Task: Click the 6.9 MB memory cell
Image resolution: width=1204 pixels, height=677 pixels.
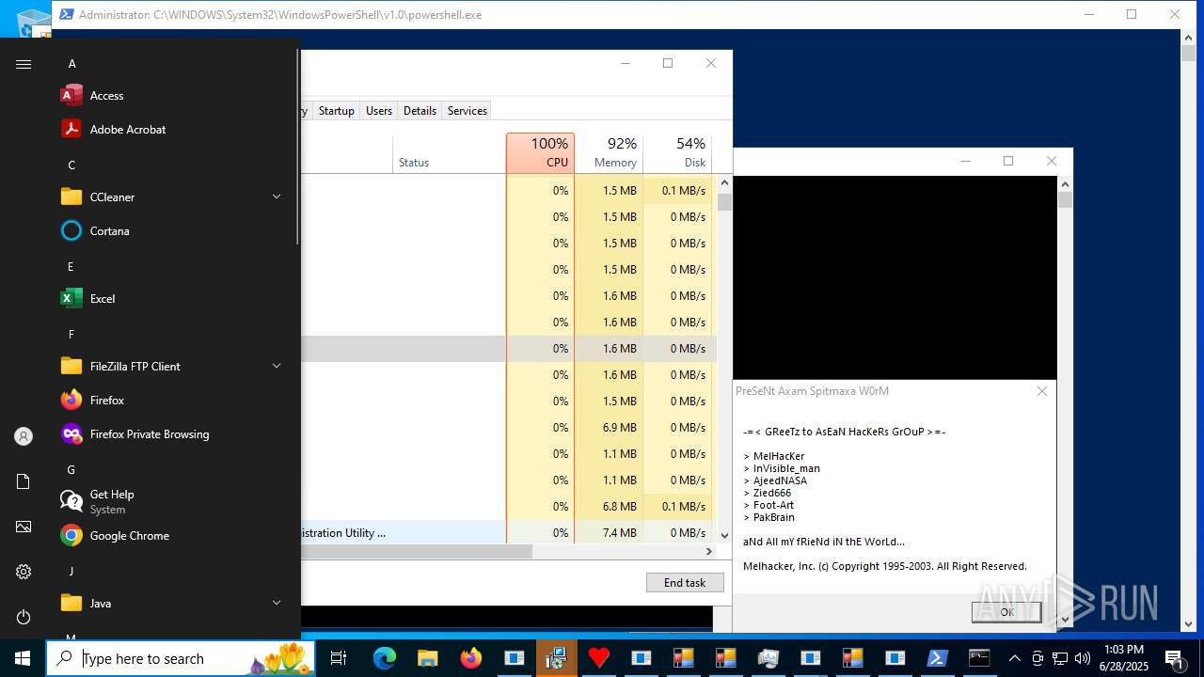Action: click(x=609, y=427)
